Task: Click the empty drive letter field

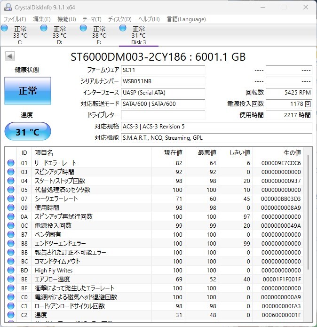Action: [x=163, y=115]
